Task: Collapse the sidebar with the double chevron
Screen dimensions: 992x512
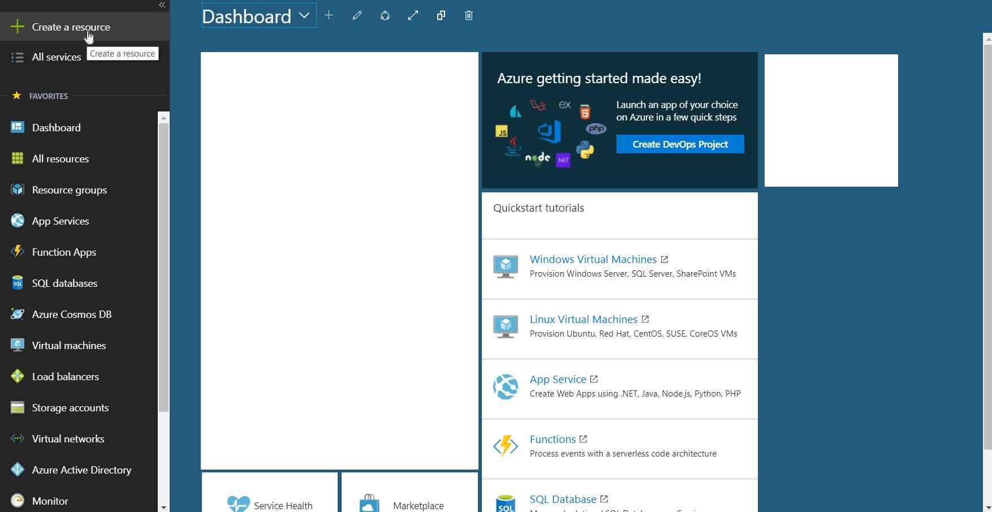Action: pos(162,5)
